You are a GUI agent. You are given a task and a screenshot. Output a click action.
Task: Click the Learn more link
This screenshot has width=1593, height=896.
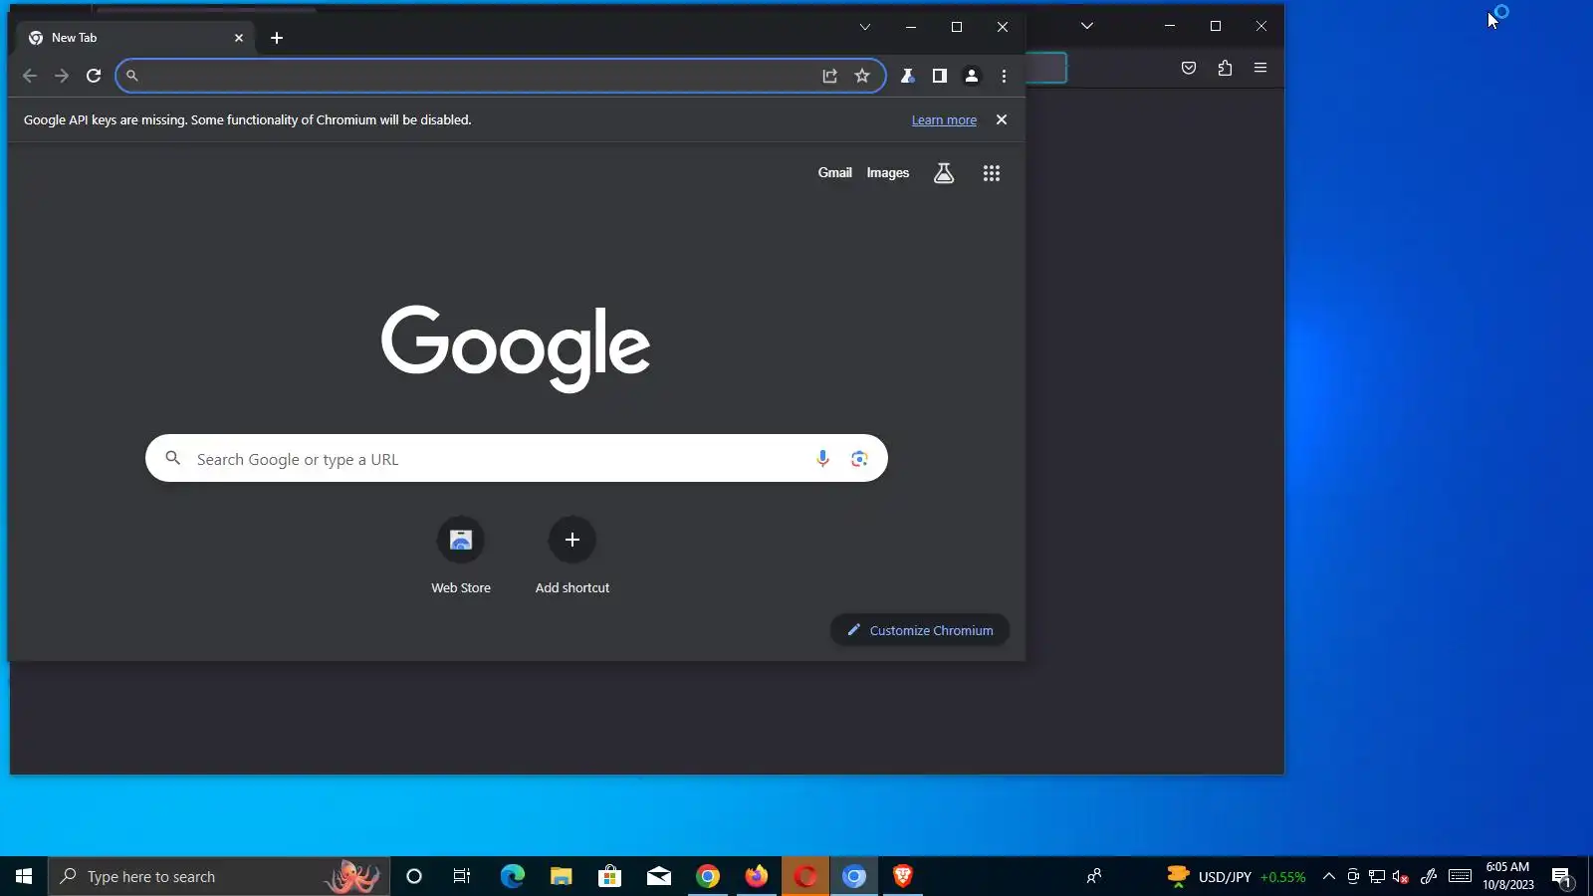tap(944, 120)
